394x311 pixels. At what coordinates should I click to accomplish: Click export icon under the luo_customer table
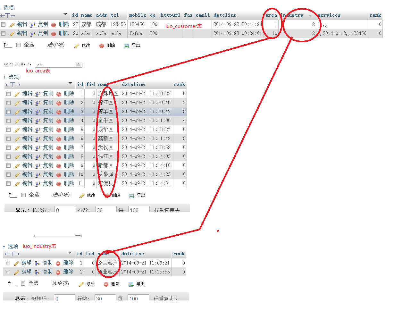(x=127, y=46)
